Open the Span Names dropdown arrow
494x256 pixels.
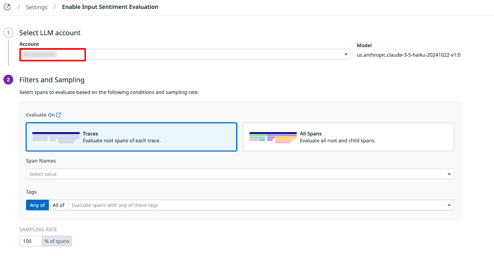449,174
